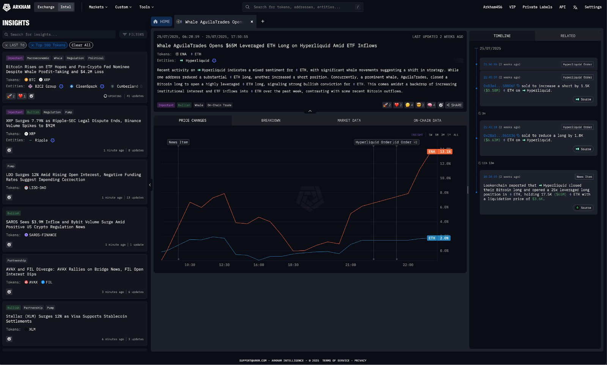
Task: Add a new tab with plus icon
Action: point(263,21)
